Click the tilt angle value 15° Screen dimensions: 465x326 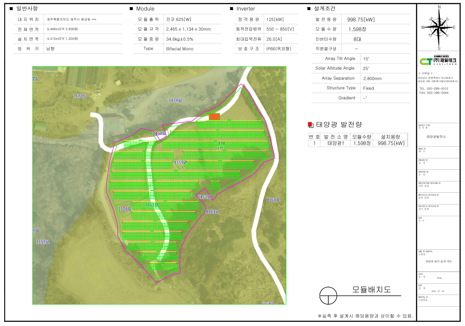(x=366, y=59)
